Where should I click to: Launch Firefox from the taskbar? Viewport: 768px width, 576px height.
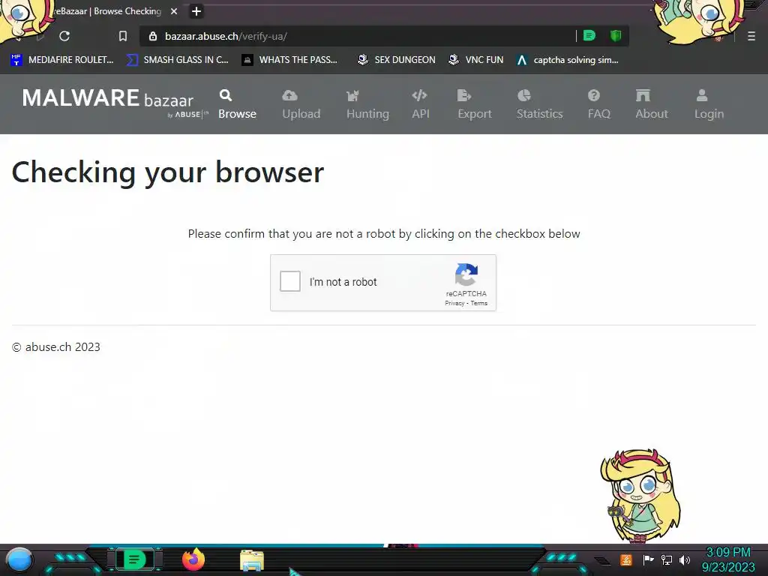point(193,559)
